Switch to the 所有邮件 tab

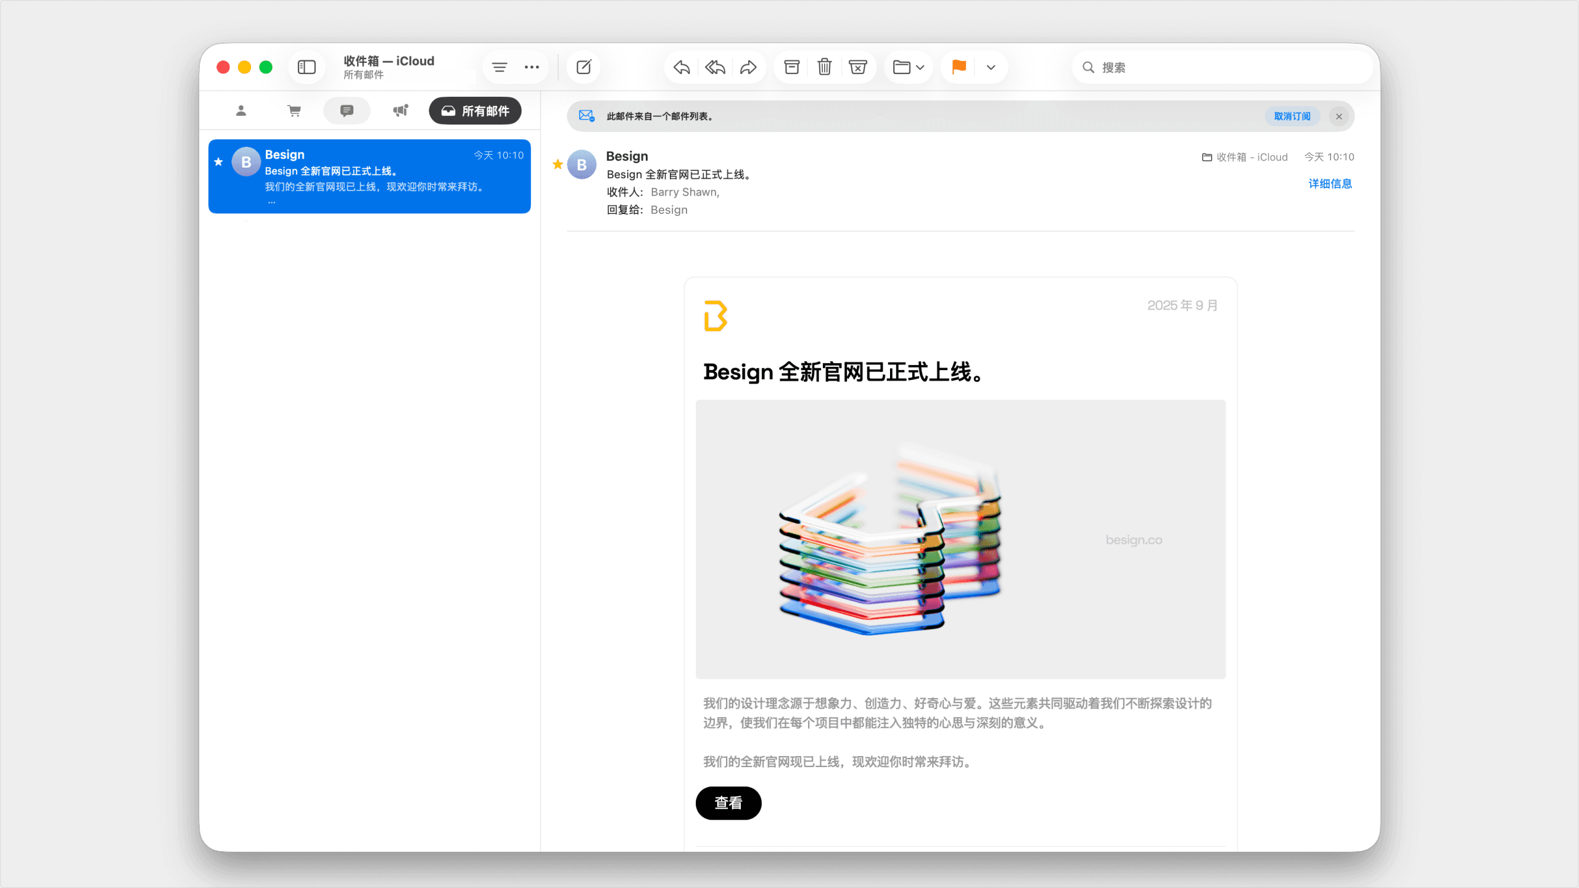coord(475,111)
